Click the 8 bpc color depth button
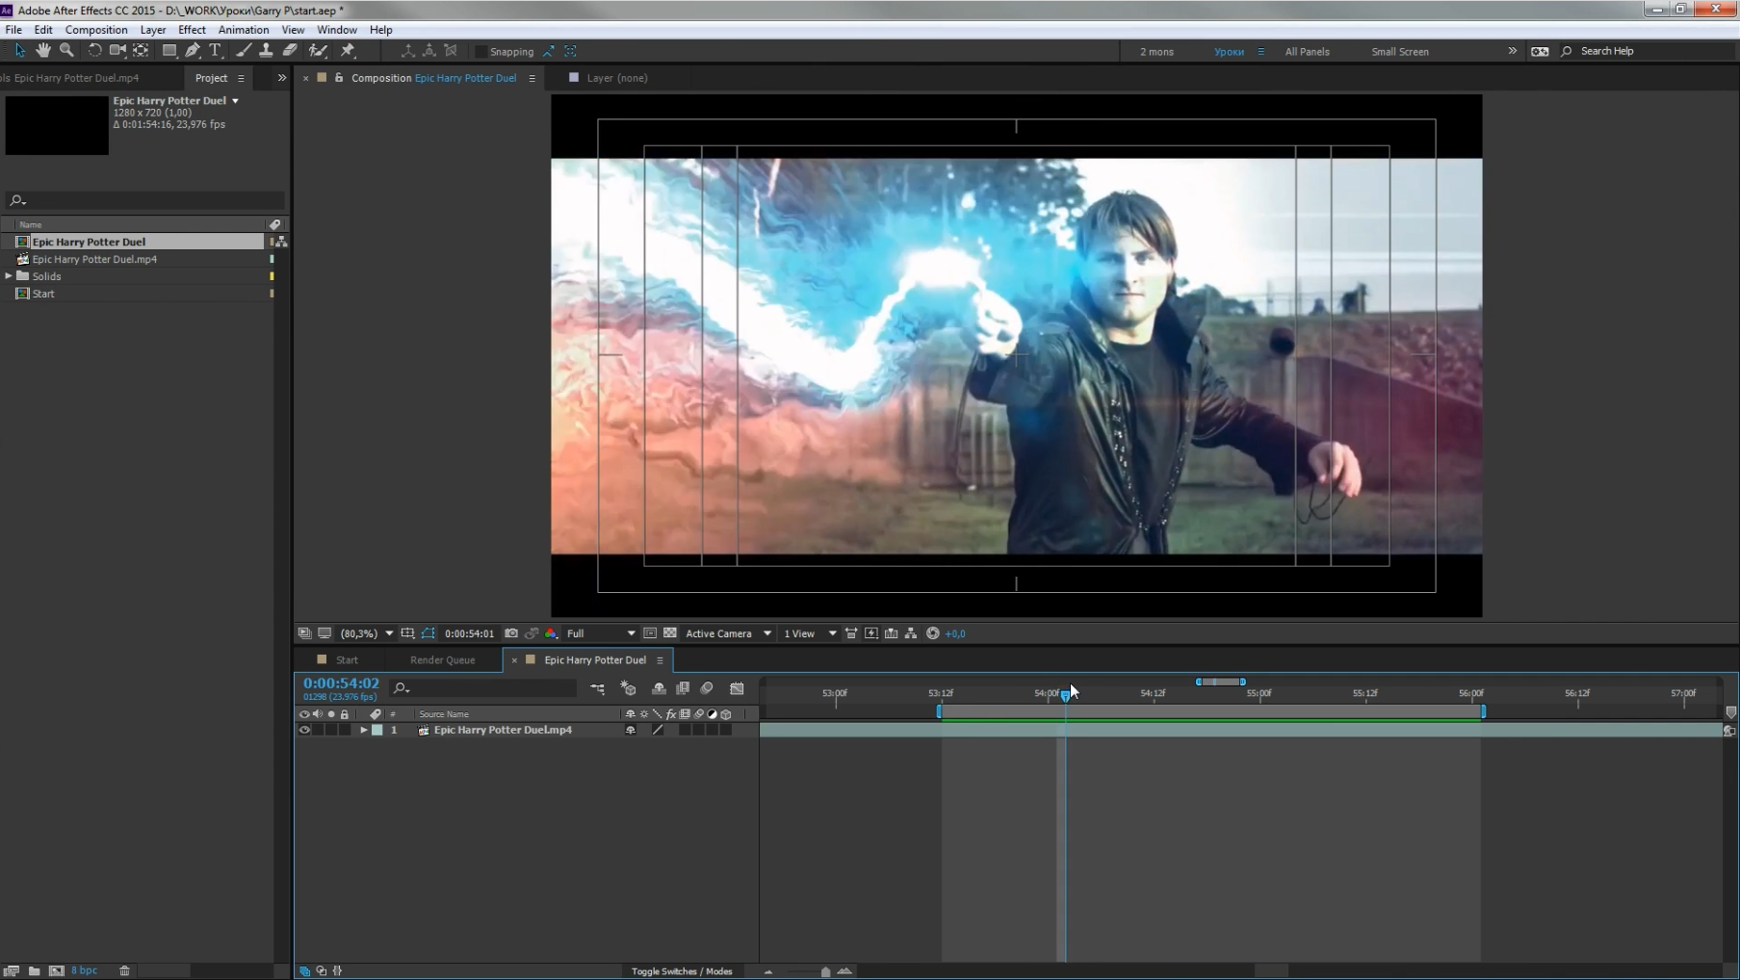The image size is (1740, 980). click(x=84, y=970)
